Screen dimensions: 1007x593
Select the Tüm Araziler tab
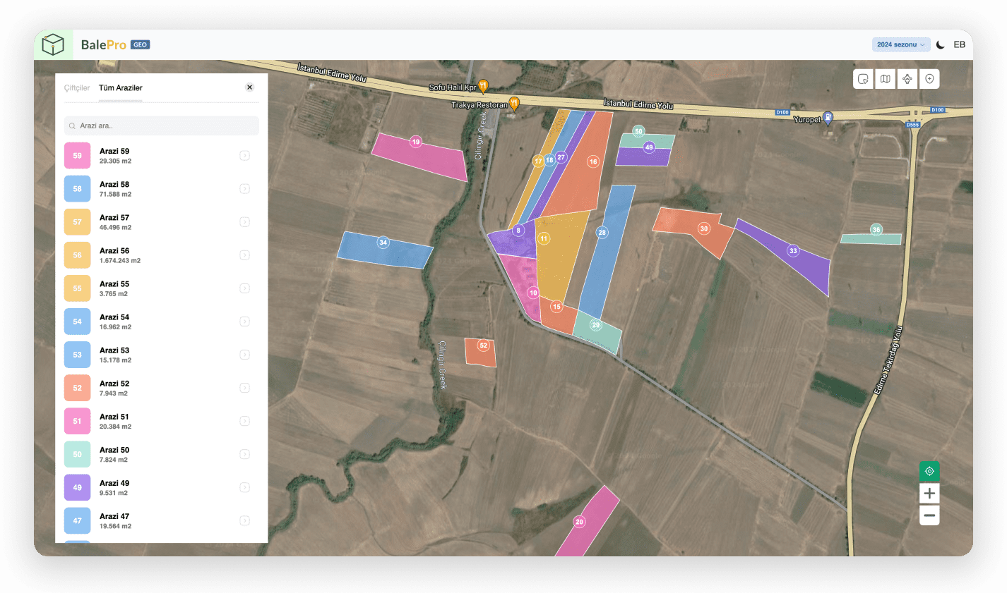121,88
